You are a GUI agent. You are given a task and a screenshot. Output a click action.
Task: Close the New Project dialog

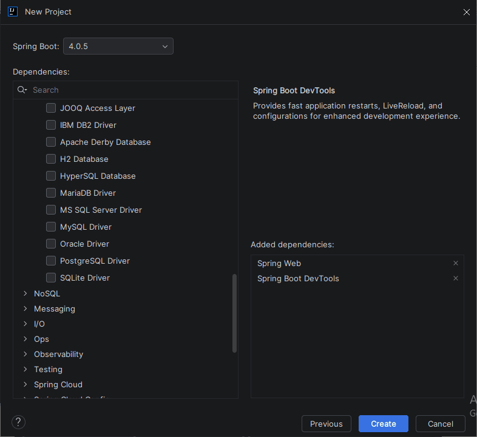466,12
